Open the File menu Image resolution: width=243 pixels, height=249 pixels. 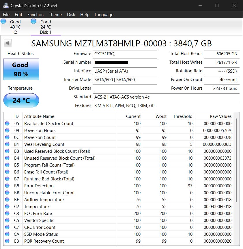(6, 15)
